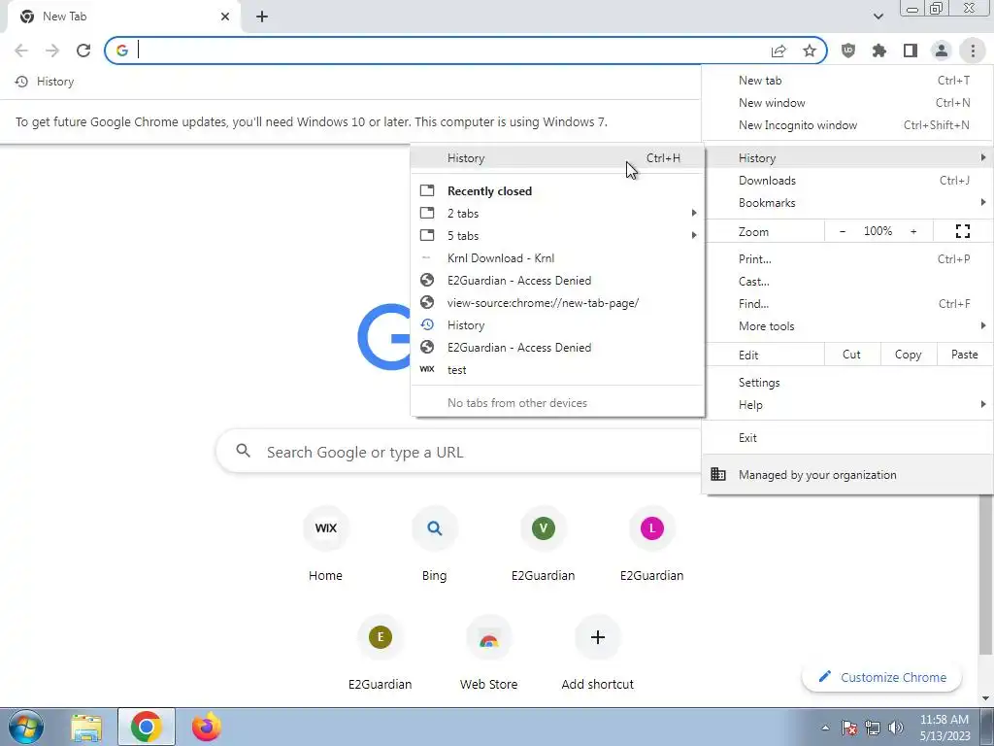Open Windows Start menu orb
The image size is (994, 746).
pos(25,727)
